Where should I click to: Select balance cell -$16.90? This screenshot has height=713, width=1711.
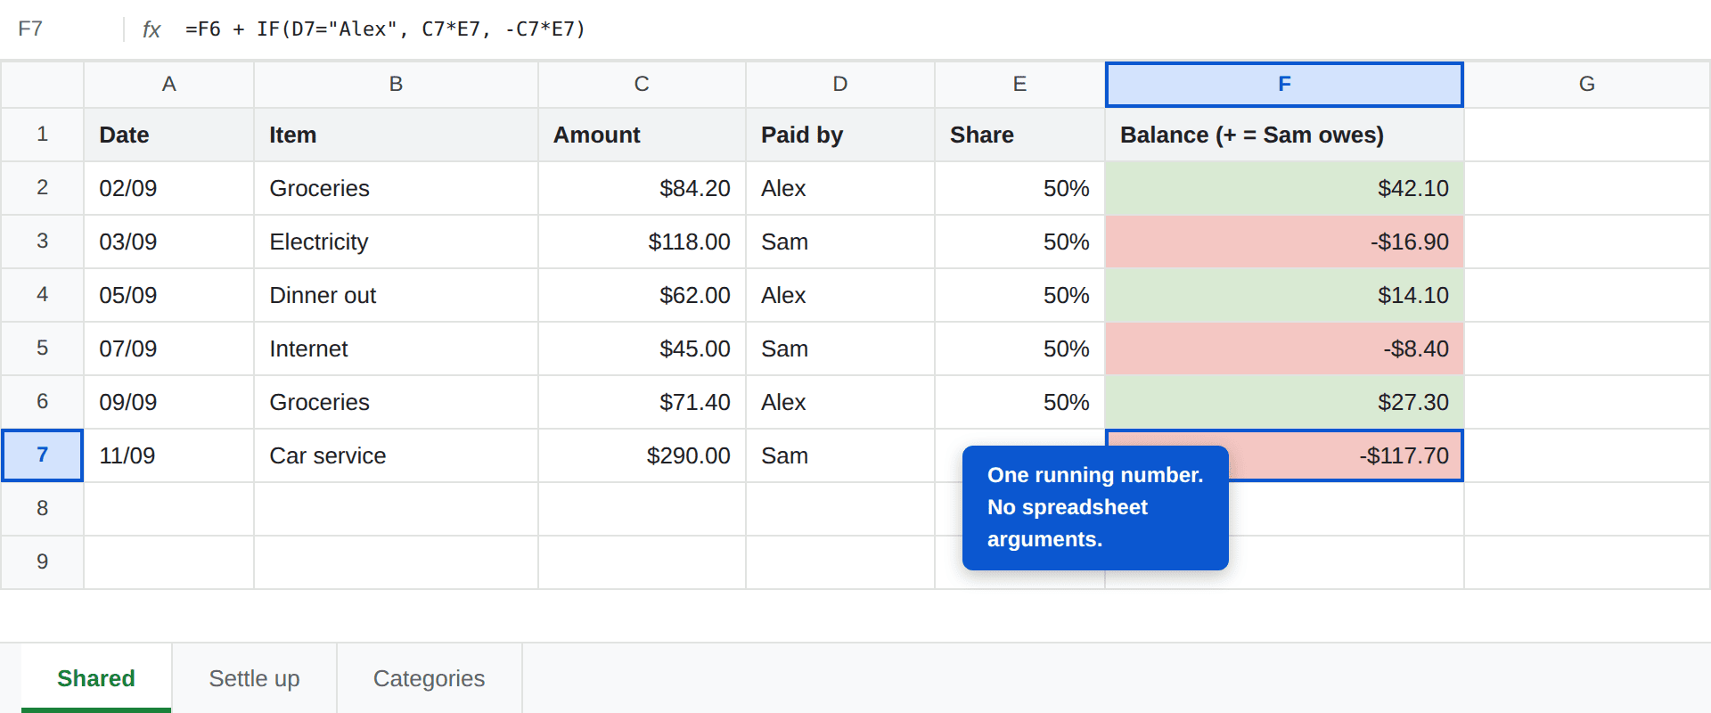1284,242
